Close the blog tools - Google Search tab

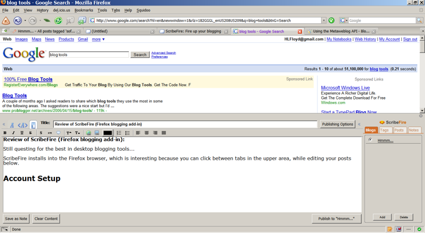tap(300, 32)
